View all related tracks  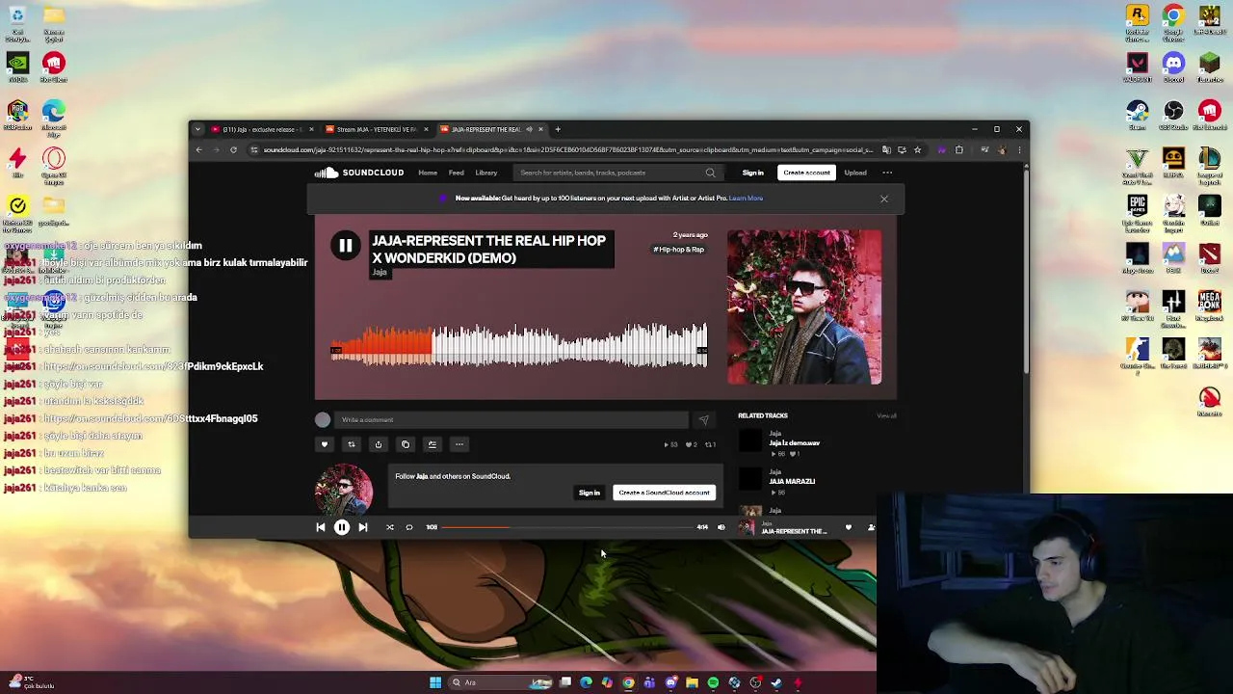(x=886, y=415)
